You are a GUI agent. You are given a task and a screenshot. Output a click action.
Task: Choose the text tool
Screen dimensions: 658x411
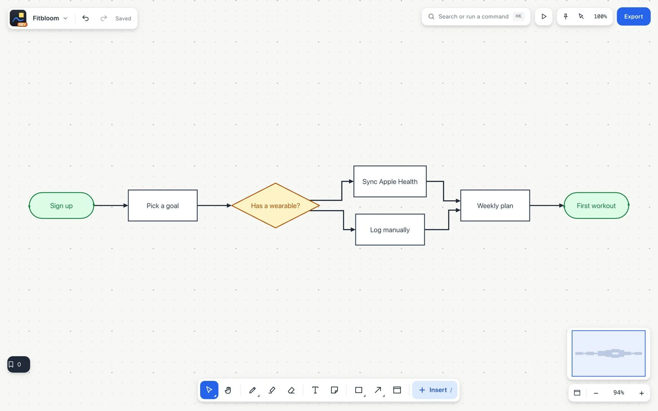pos(315,390)
